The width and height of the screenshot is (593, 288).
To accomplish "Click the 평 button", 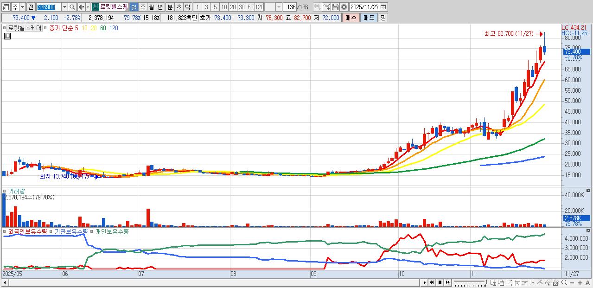I will point(383,18).
